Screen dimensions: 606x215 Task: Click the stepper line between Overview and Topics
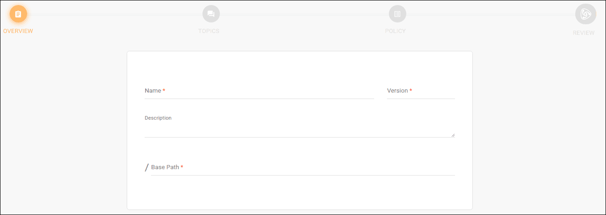[115, 14]
